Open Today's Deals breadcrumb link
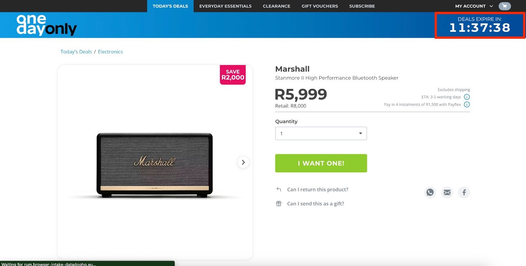The width and height of the screenshot is (526, 266). (76, 52)
